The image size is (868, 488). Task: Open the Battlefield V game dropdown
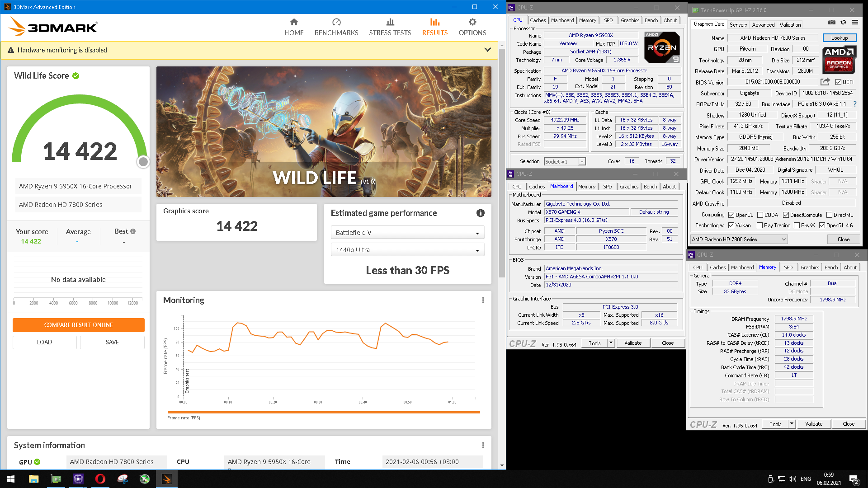click(407, 233)
